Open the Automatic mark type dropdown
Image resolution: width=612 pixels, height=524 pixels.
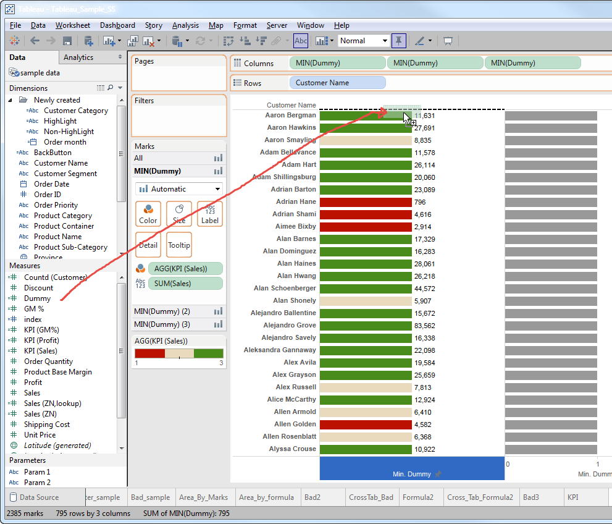[179, 189]
